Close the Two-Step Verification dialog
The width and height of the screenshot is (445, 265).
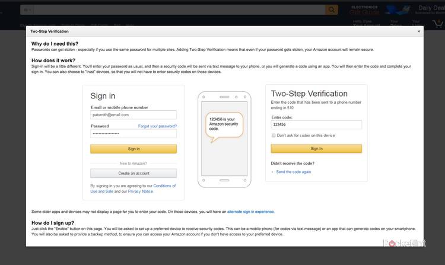pos(419,31)
